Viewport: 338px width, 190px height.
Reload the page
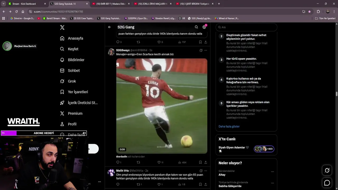point(16,12)
